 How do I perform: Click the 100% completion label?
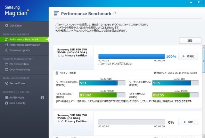click(x=171, y=57)
